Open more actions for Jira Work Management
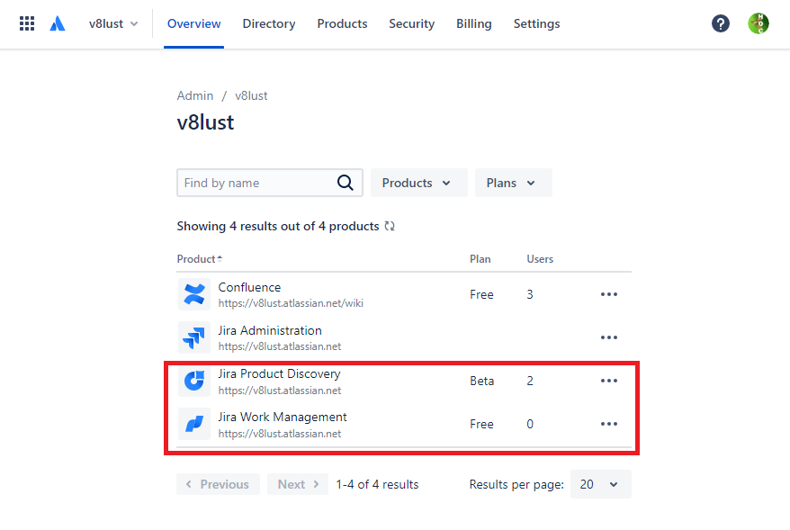The height and width of the screenshot is (530, 790). 608,424
